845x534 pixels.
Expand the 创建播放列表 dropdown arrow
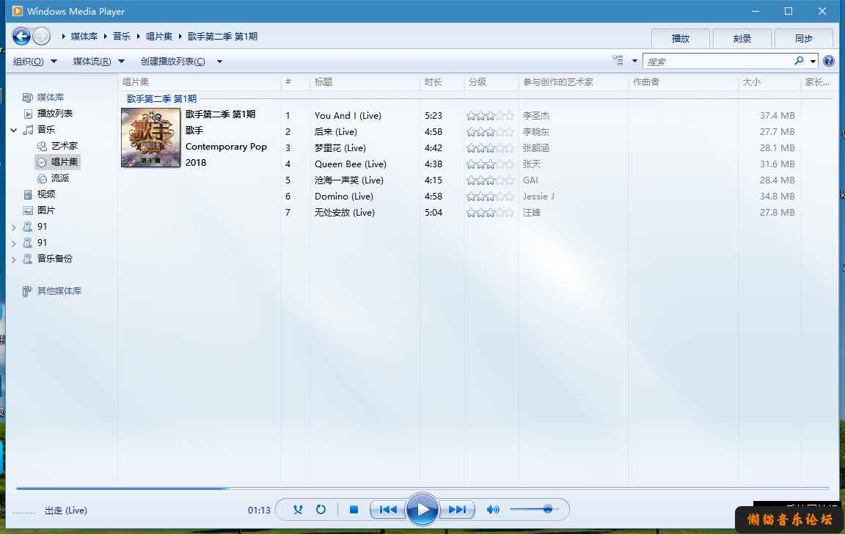click(x=219, y=62)
